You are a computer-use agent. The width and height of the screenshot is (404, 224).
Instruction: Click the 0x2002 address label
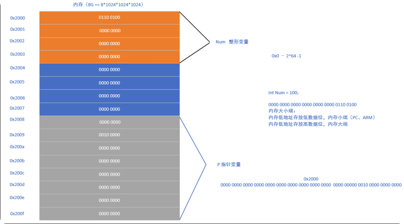tap(17, 41)
